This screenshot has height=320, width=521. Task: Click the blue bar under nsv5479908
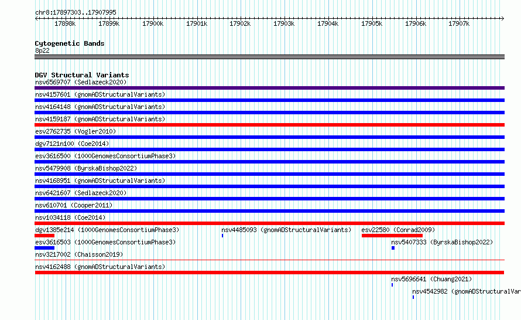[x=269, y=174]
